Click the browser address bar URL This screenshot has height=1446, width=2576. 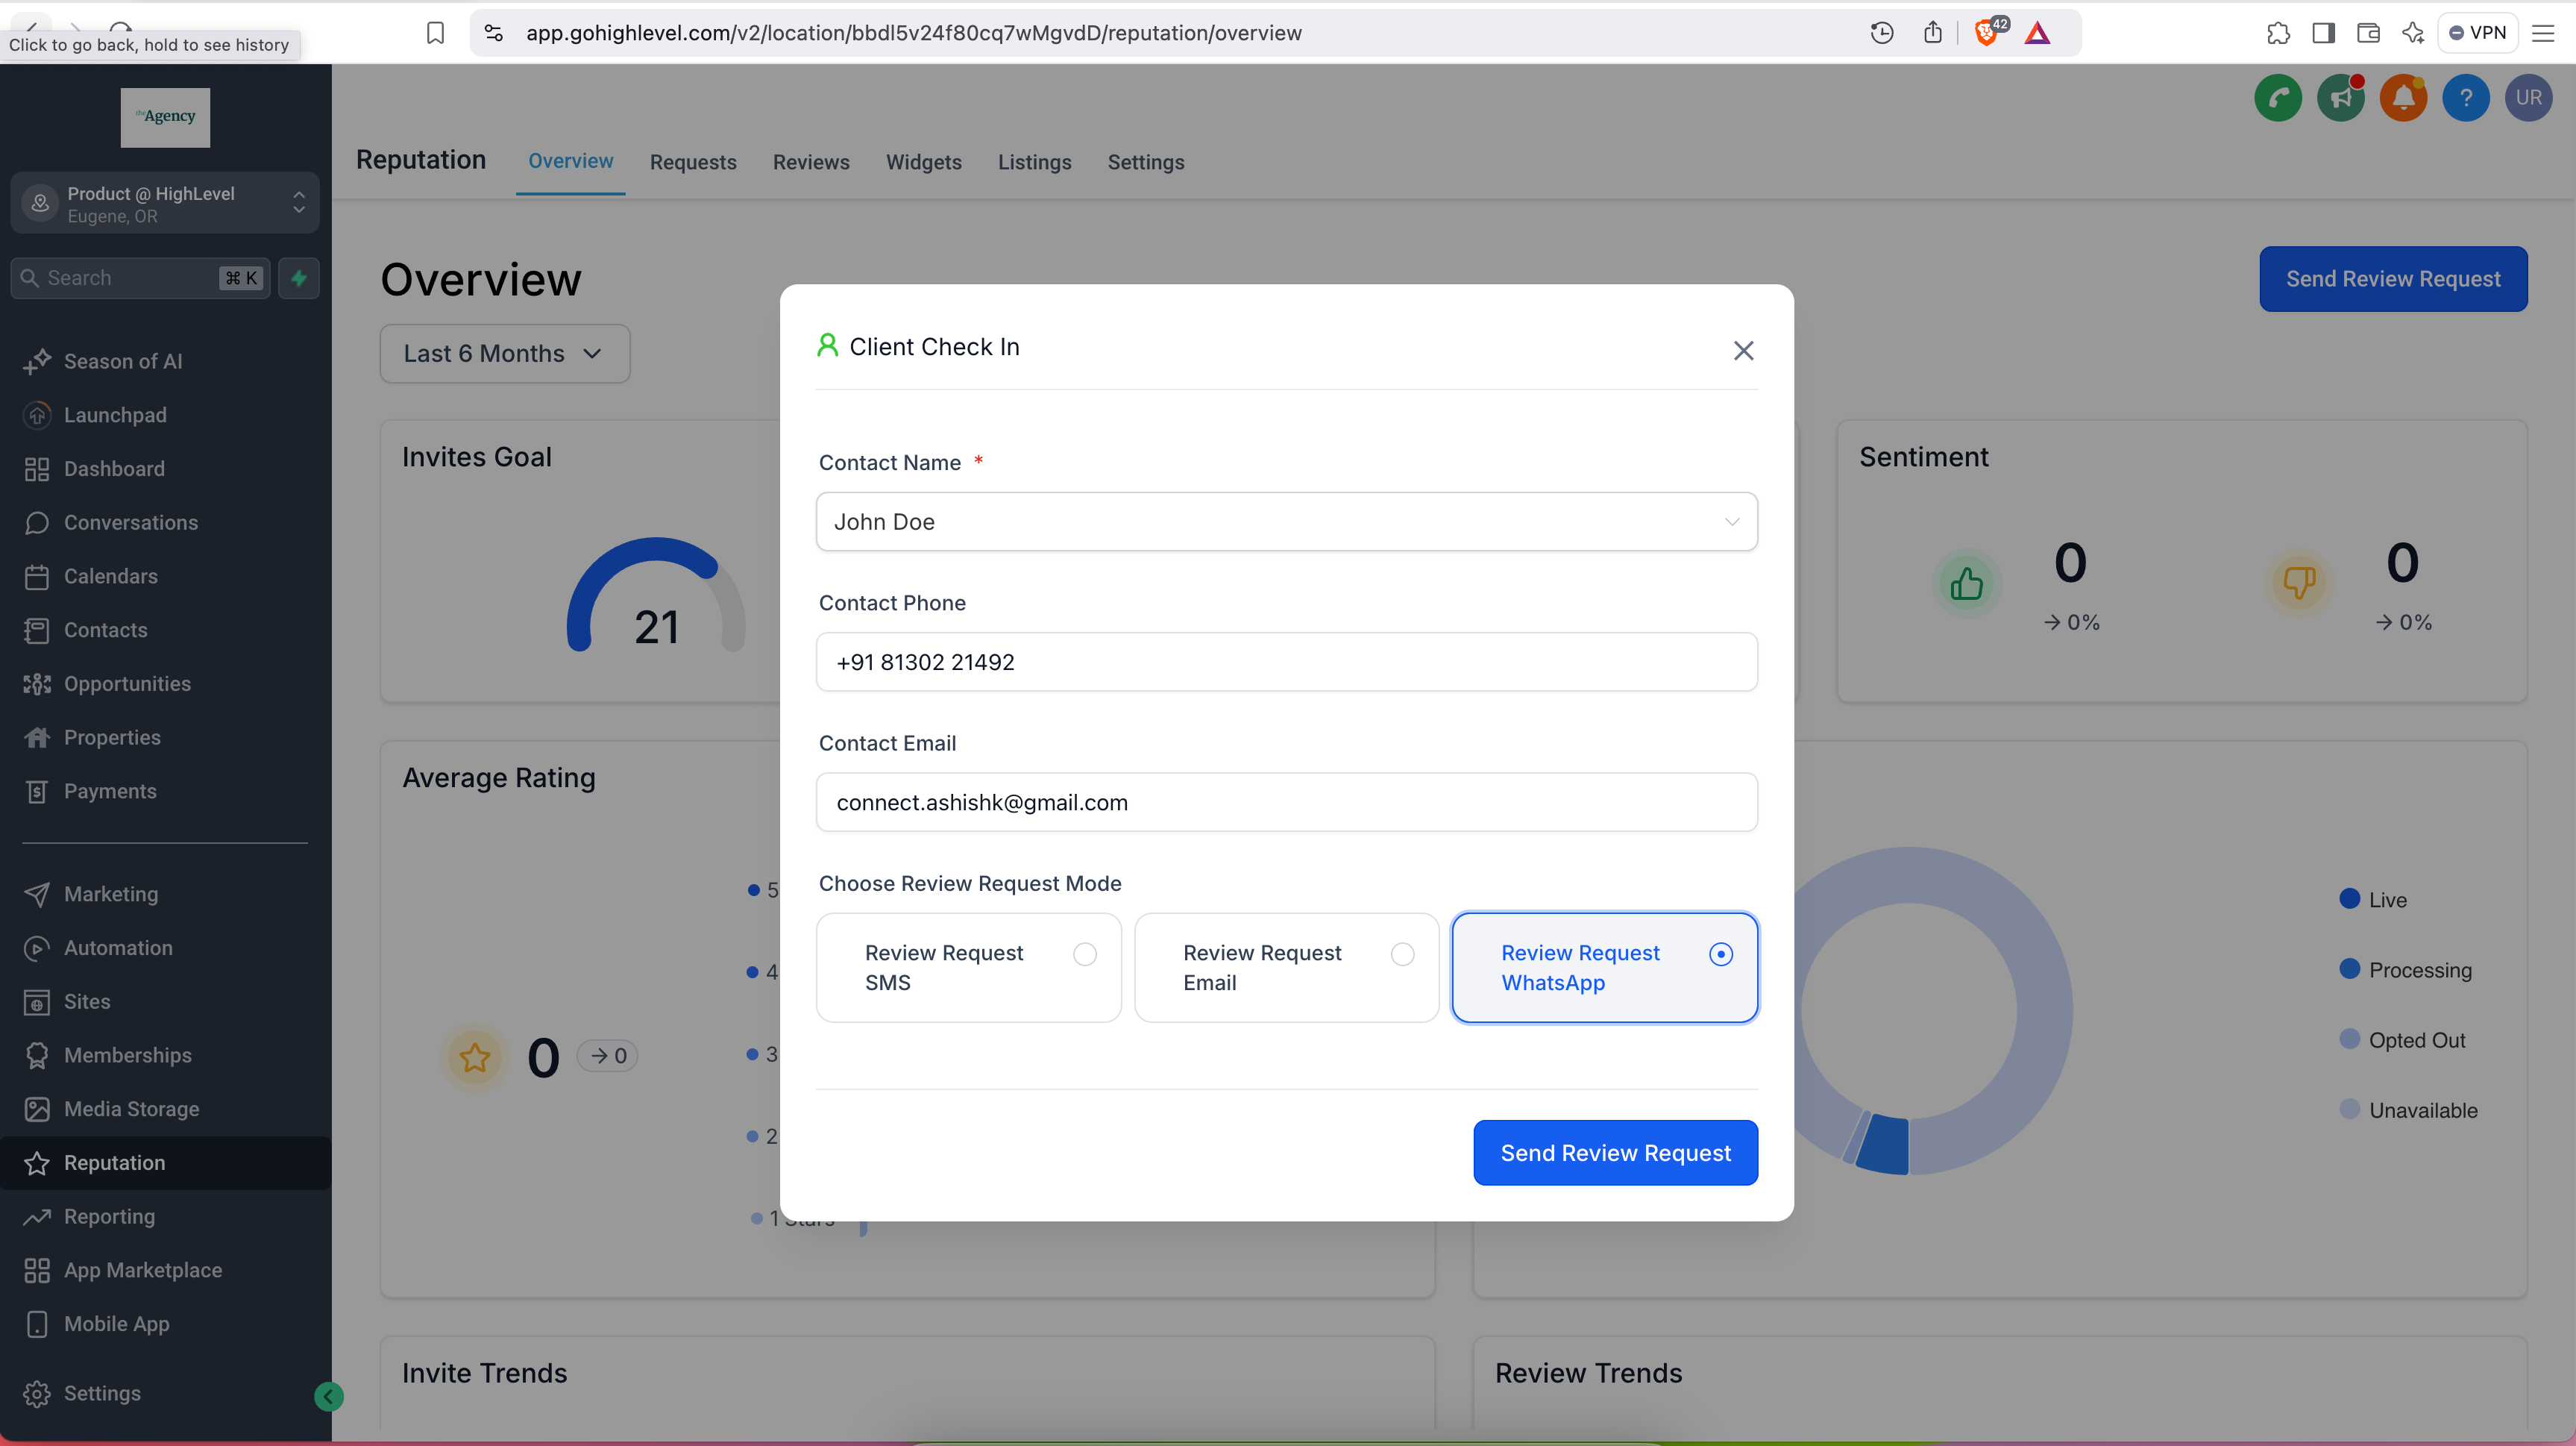point(913,33)
